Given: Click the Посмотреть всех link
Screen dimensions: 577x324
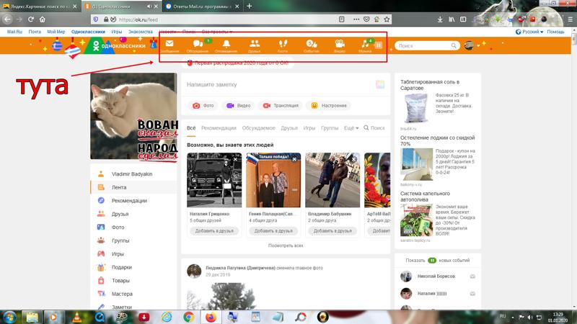Looking at the screenshot, I should [x=286, y=246].
